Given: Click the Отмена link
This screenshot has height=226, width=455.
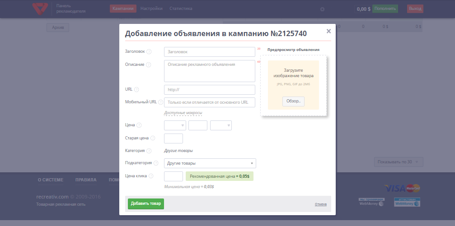Looking at the screenshot, I should [x=321, y=204].
